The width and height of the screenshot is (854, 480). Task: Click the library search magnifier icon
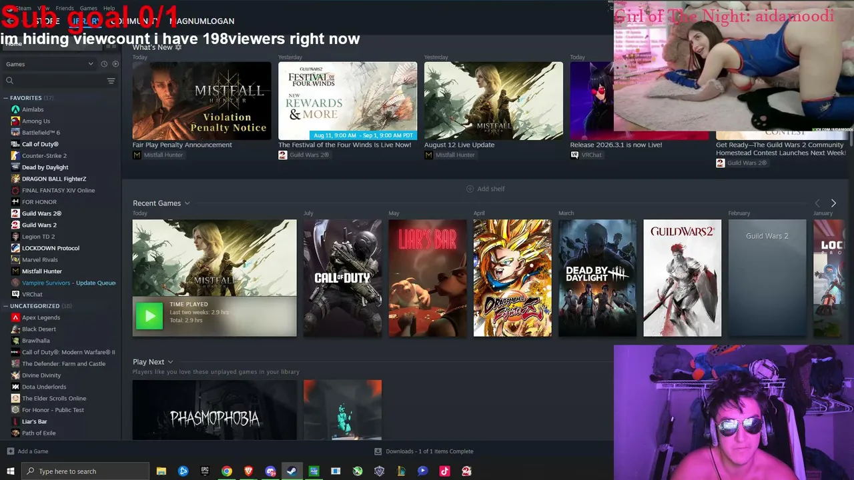pos(9,81)
